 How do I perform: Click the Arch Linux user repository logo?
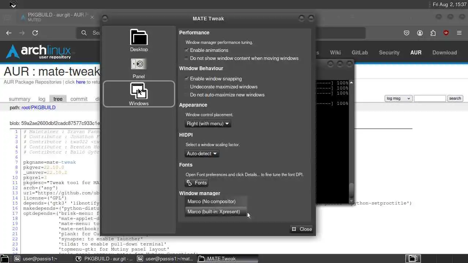39,52
